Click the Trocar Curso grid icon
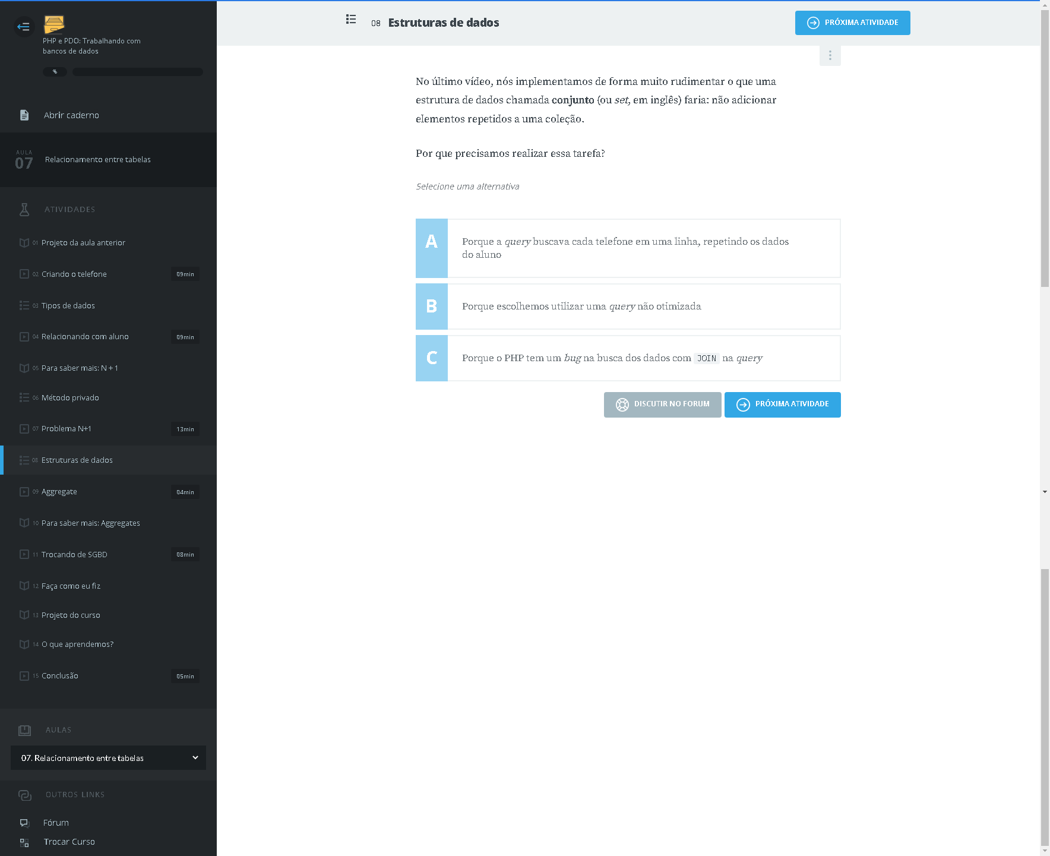 (24, 842)
